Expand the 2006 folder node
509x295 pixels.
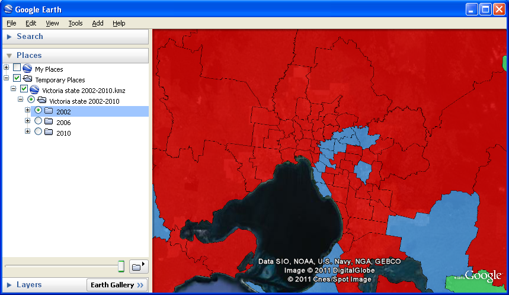pyautogui.click(x=28, y=121)
